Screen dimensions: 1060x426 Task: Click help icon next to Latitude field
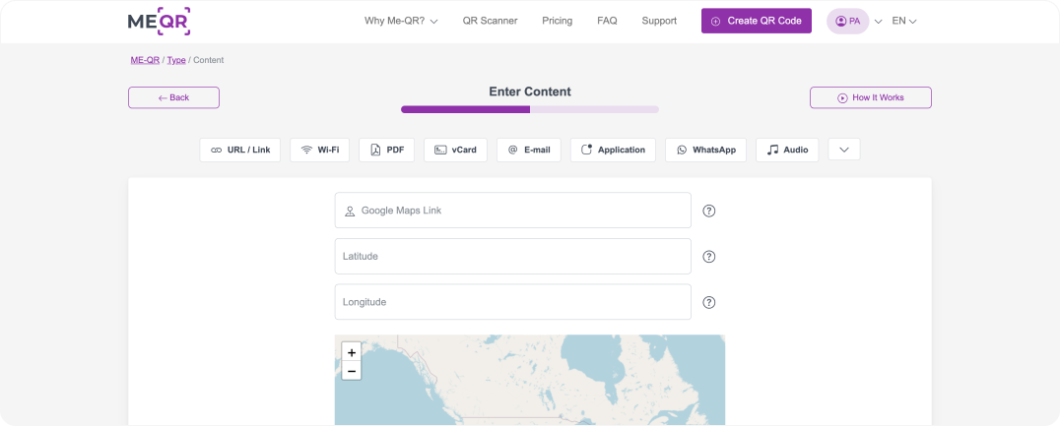click(x=708, y=257)
